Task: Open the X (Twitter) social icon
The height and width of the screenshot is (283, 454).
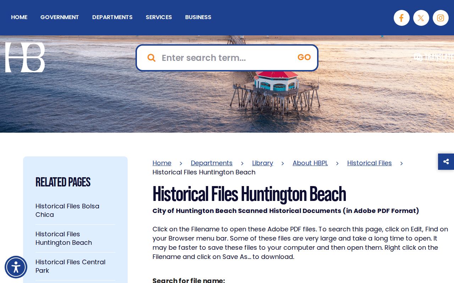Action: pyautogui.click(x=421, y=18)
